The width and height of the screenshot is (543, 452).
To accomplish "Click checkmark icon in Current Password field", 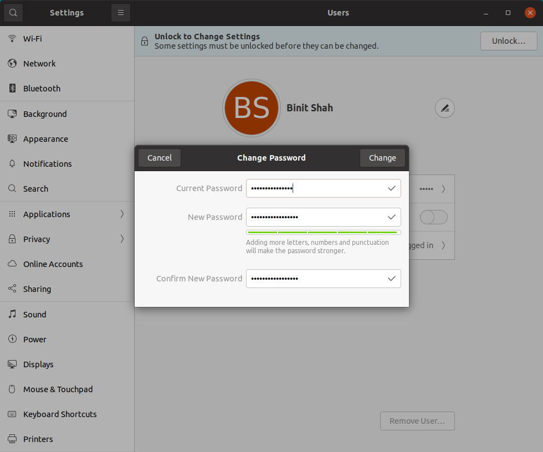I will click(x=391, y=188).
